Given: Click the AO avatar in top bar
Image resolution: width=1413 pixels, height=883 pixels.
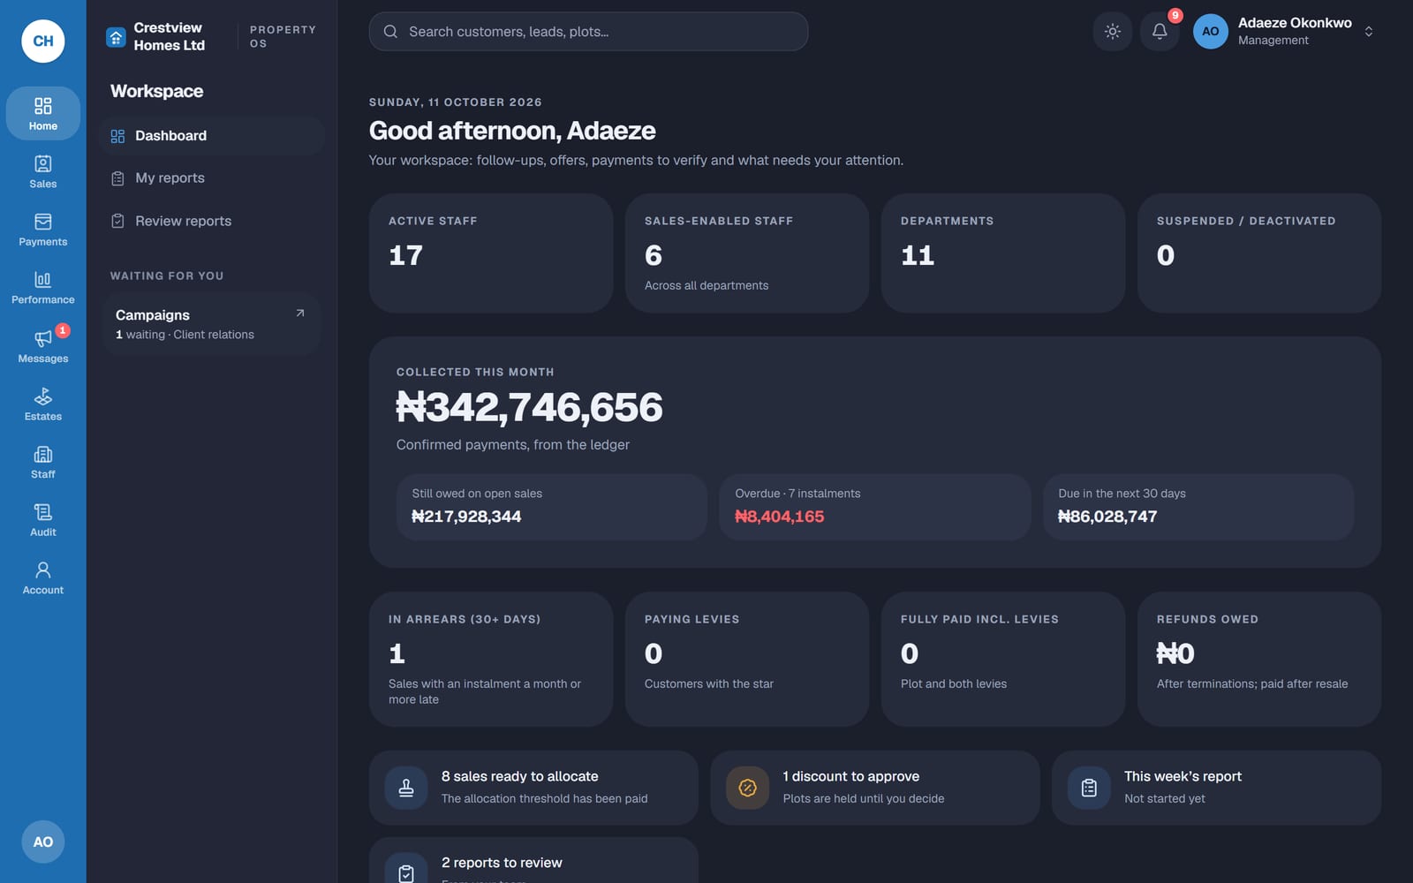Looking at the screenshot, I should pyautogui.click(x=1210, y=31).
